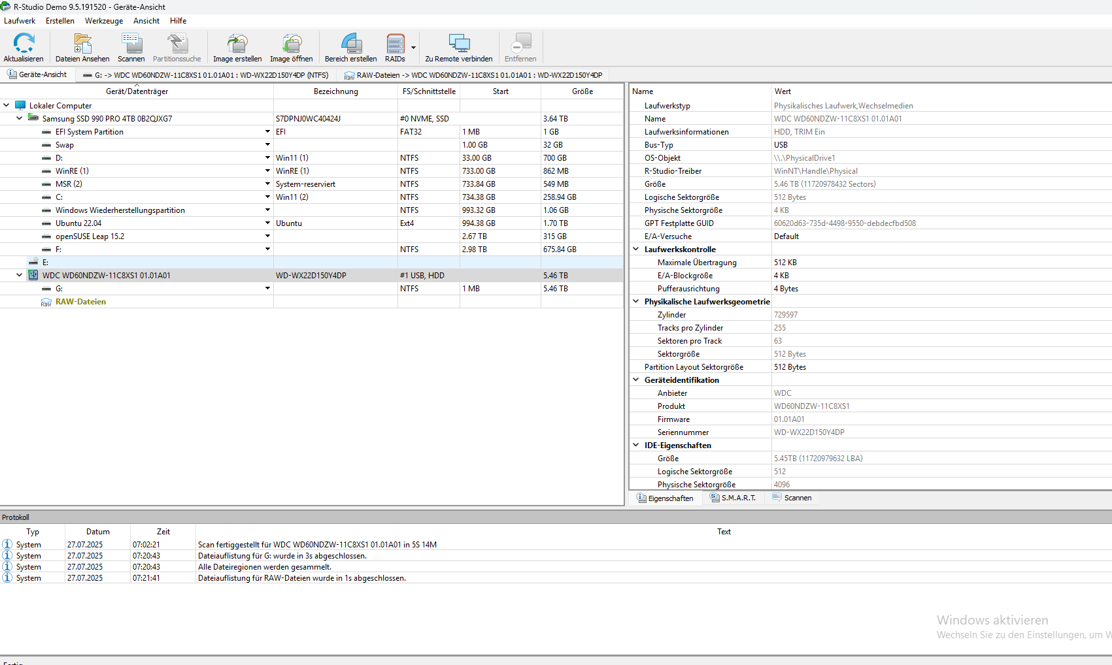Viewport: 1112px width, 665px height.
Task: Click the Image erstellen toolbar icon
Action: pyautogui.click(x=237, y=43)
